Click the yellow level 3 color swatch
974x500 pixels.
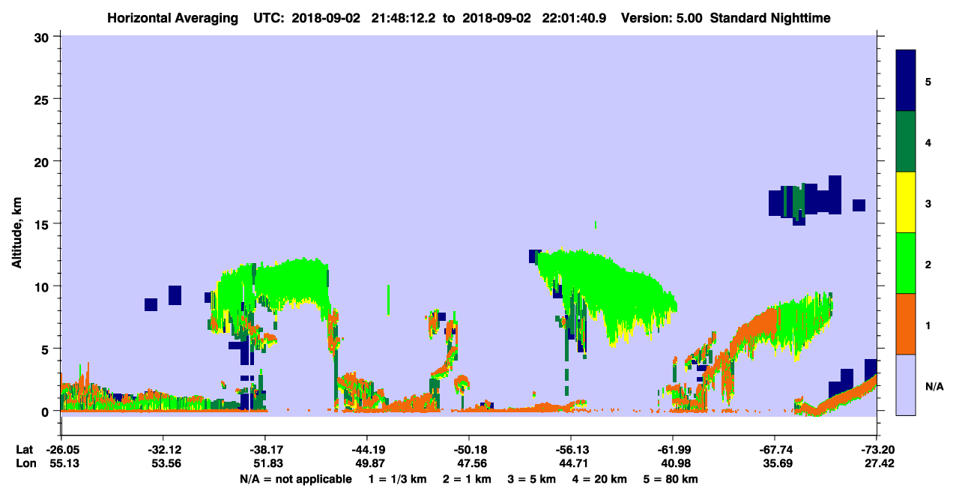[x=906, y=202]
